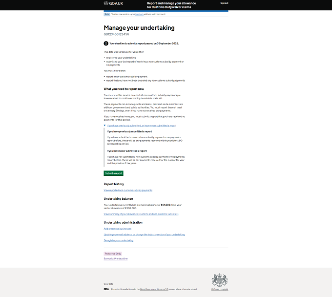Click Deregister your undertaking link
332x297 pixels.
pos(119,240)
